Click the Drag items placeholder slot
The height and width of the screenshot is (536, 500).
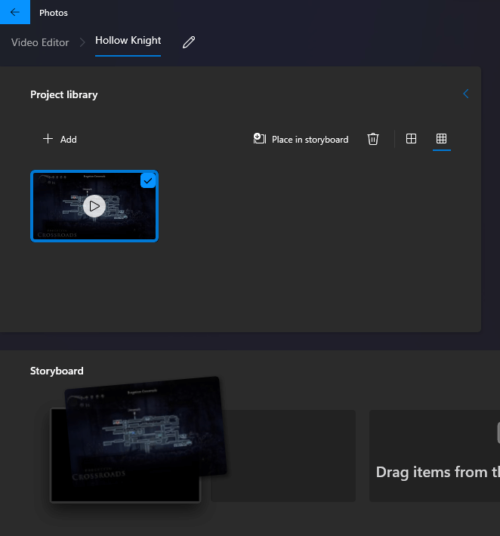coord(434,456)
